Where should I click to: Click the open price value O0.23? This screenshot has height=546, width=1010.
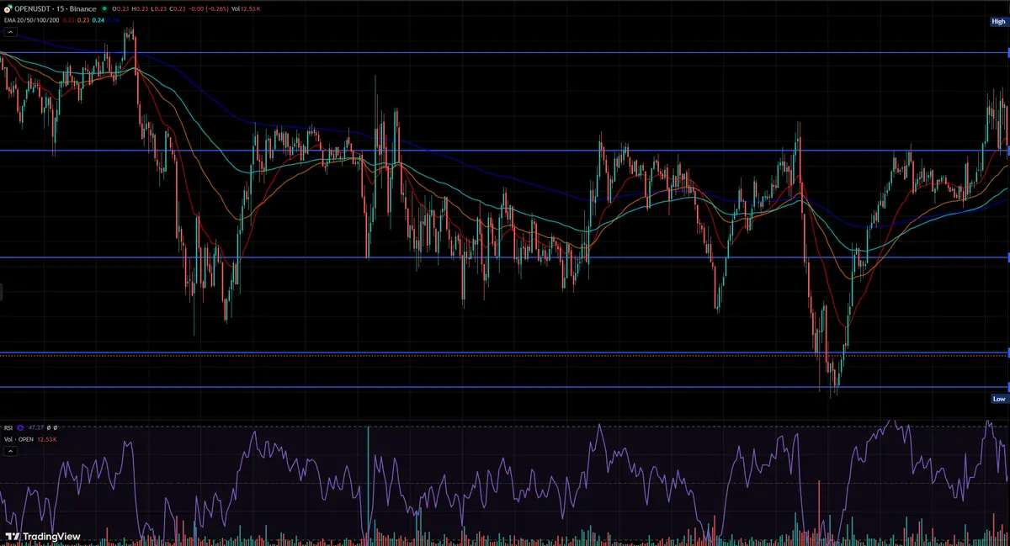pos(120,9)
